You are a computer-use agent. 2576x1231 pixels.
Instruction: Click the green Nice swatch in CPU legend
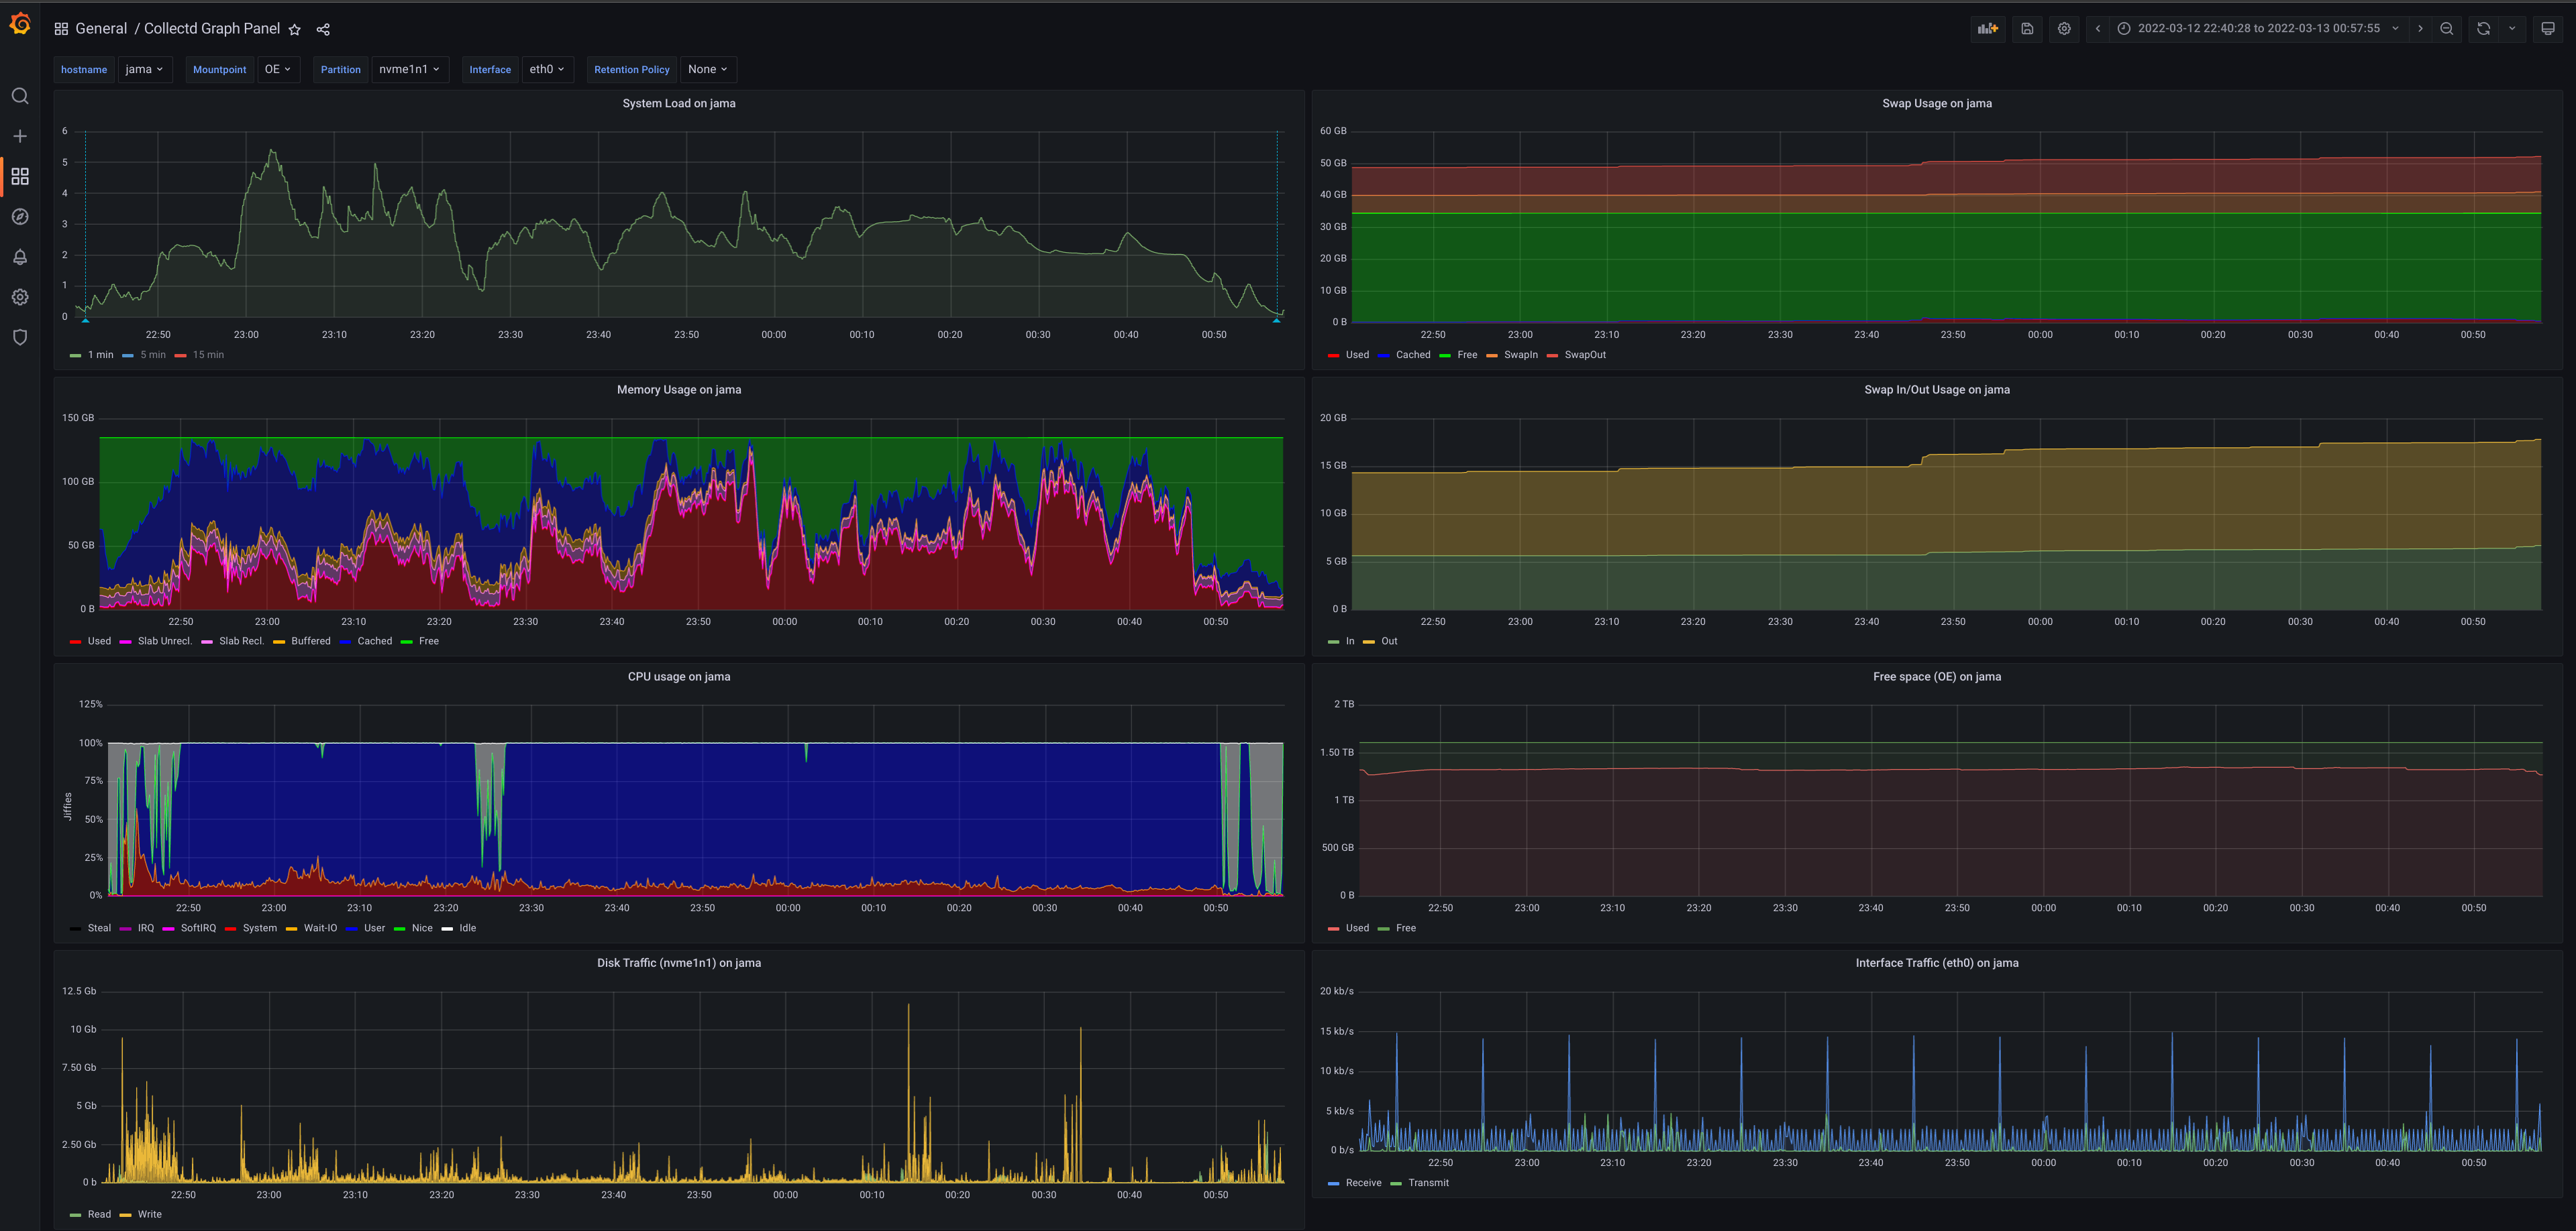coord(399,929)
